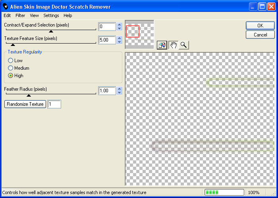Click the Randomize Texture button

25,104
